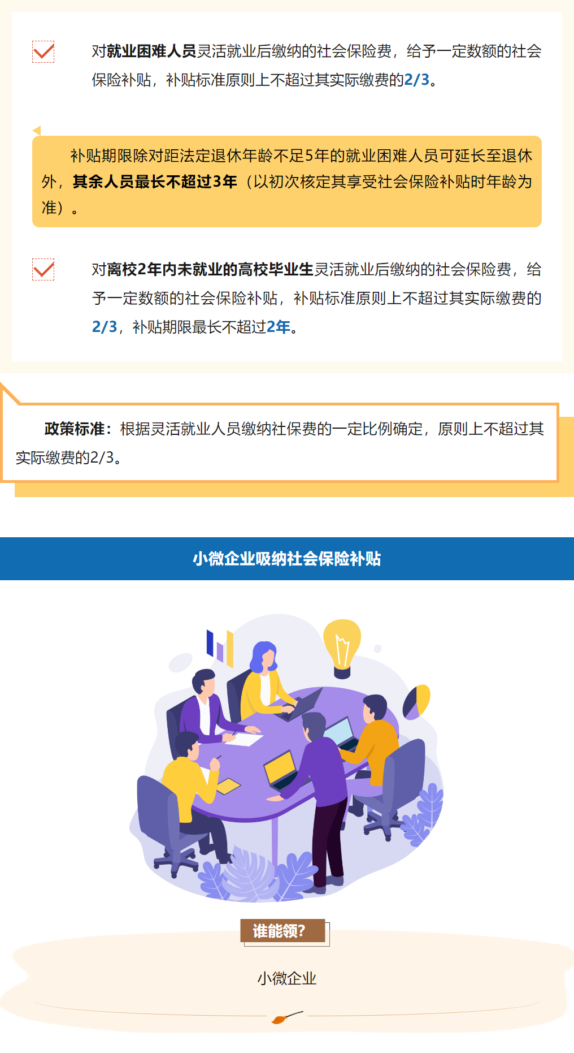
Task: Click the second red checkmark box
Action: 44,269
